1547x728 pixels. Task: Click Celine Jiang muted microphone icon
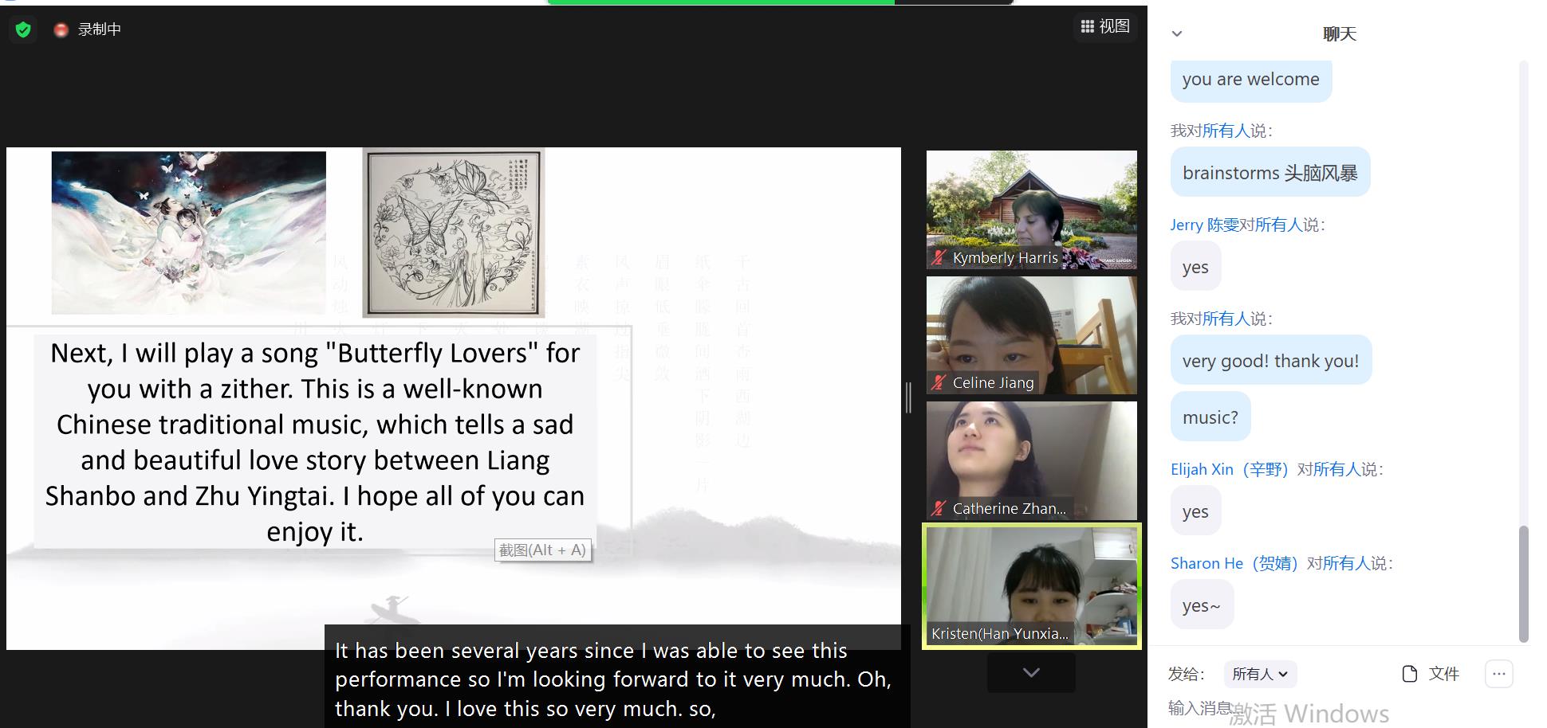click(939, 382)
